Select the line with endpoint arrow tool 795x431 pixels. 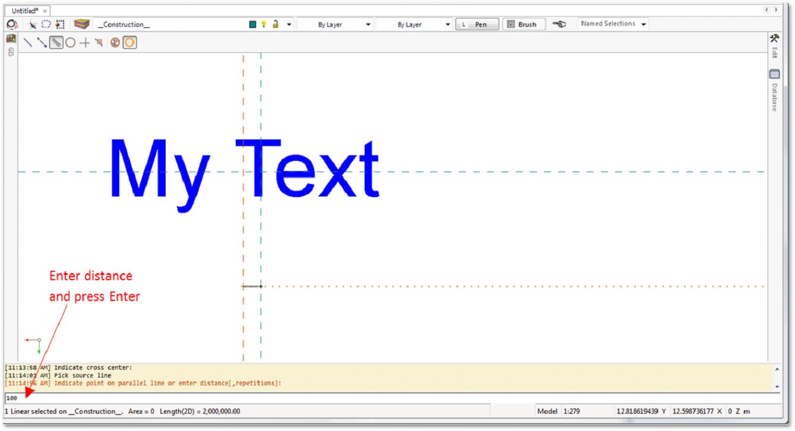coord(42,43)
